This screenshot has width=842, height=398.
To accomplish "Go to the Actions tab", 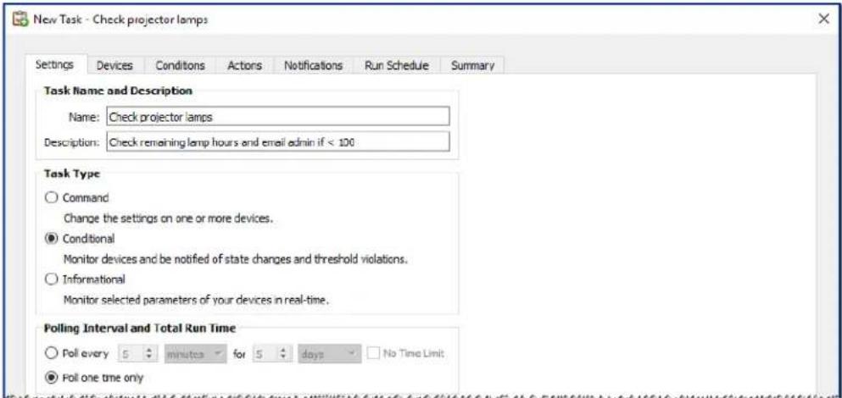I will click(245, 65).
